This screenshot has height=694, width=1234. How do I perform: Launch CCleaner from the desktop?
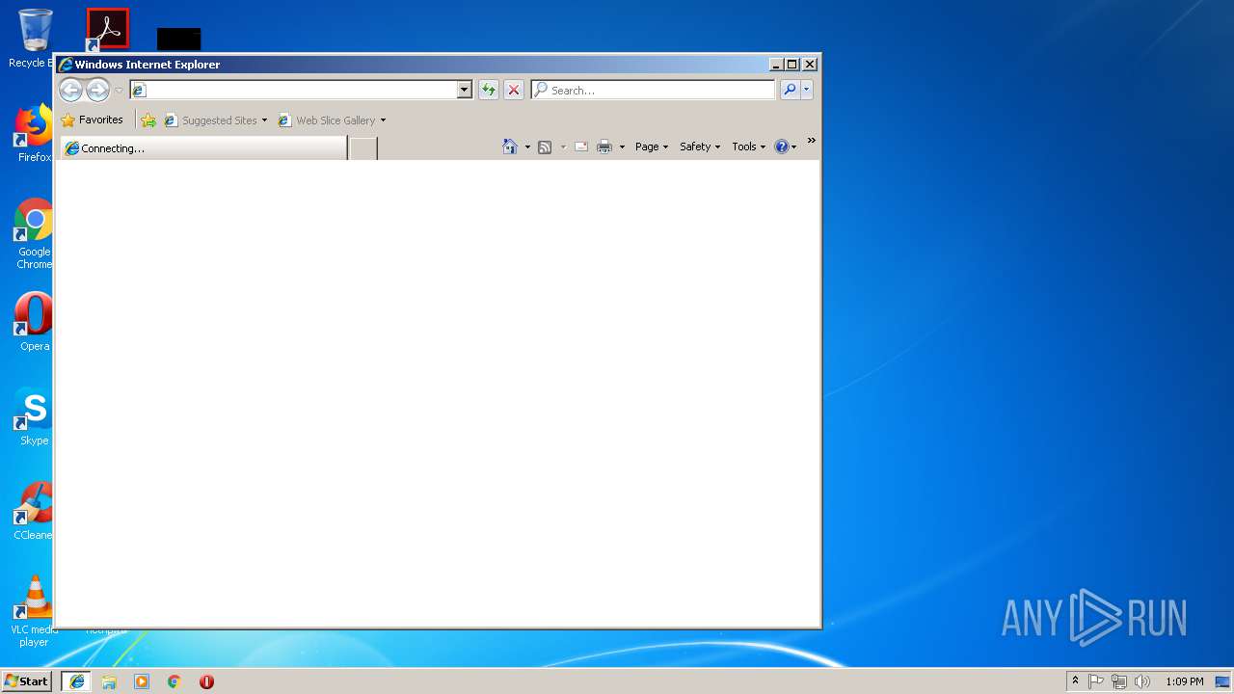(34, 511)
